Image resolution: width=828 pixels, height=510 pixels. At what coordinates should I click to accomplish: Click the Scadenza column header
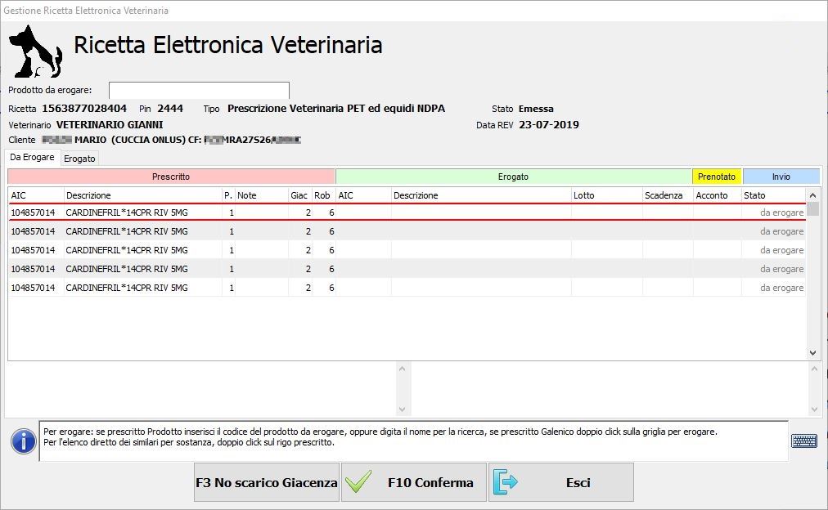(666, 195)
